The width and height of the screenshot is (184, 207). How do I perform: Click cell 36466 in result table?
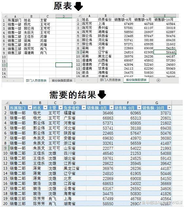[100, 113]
